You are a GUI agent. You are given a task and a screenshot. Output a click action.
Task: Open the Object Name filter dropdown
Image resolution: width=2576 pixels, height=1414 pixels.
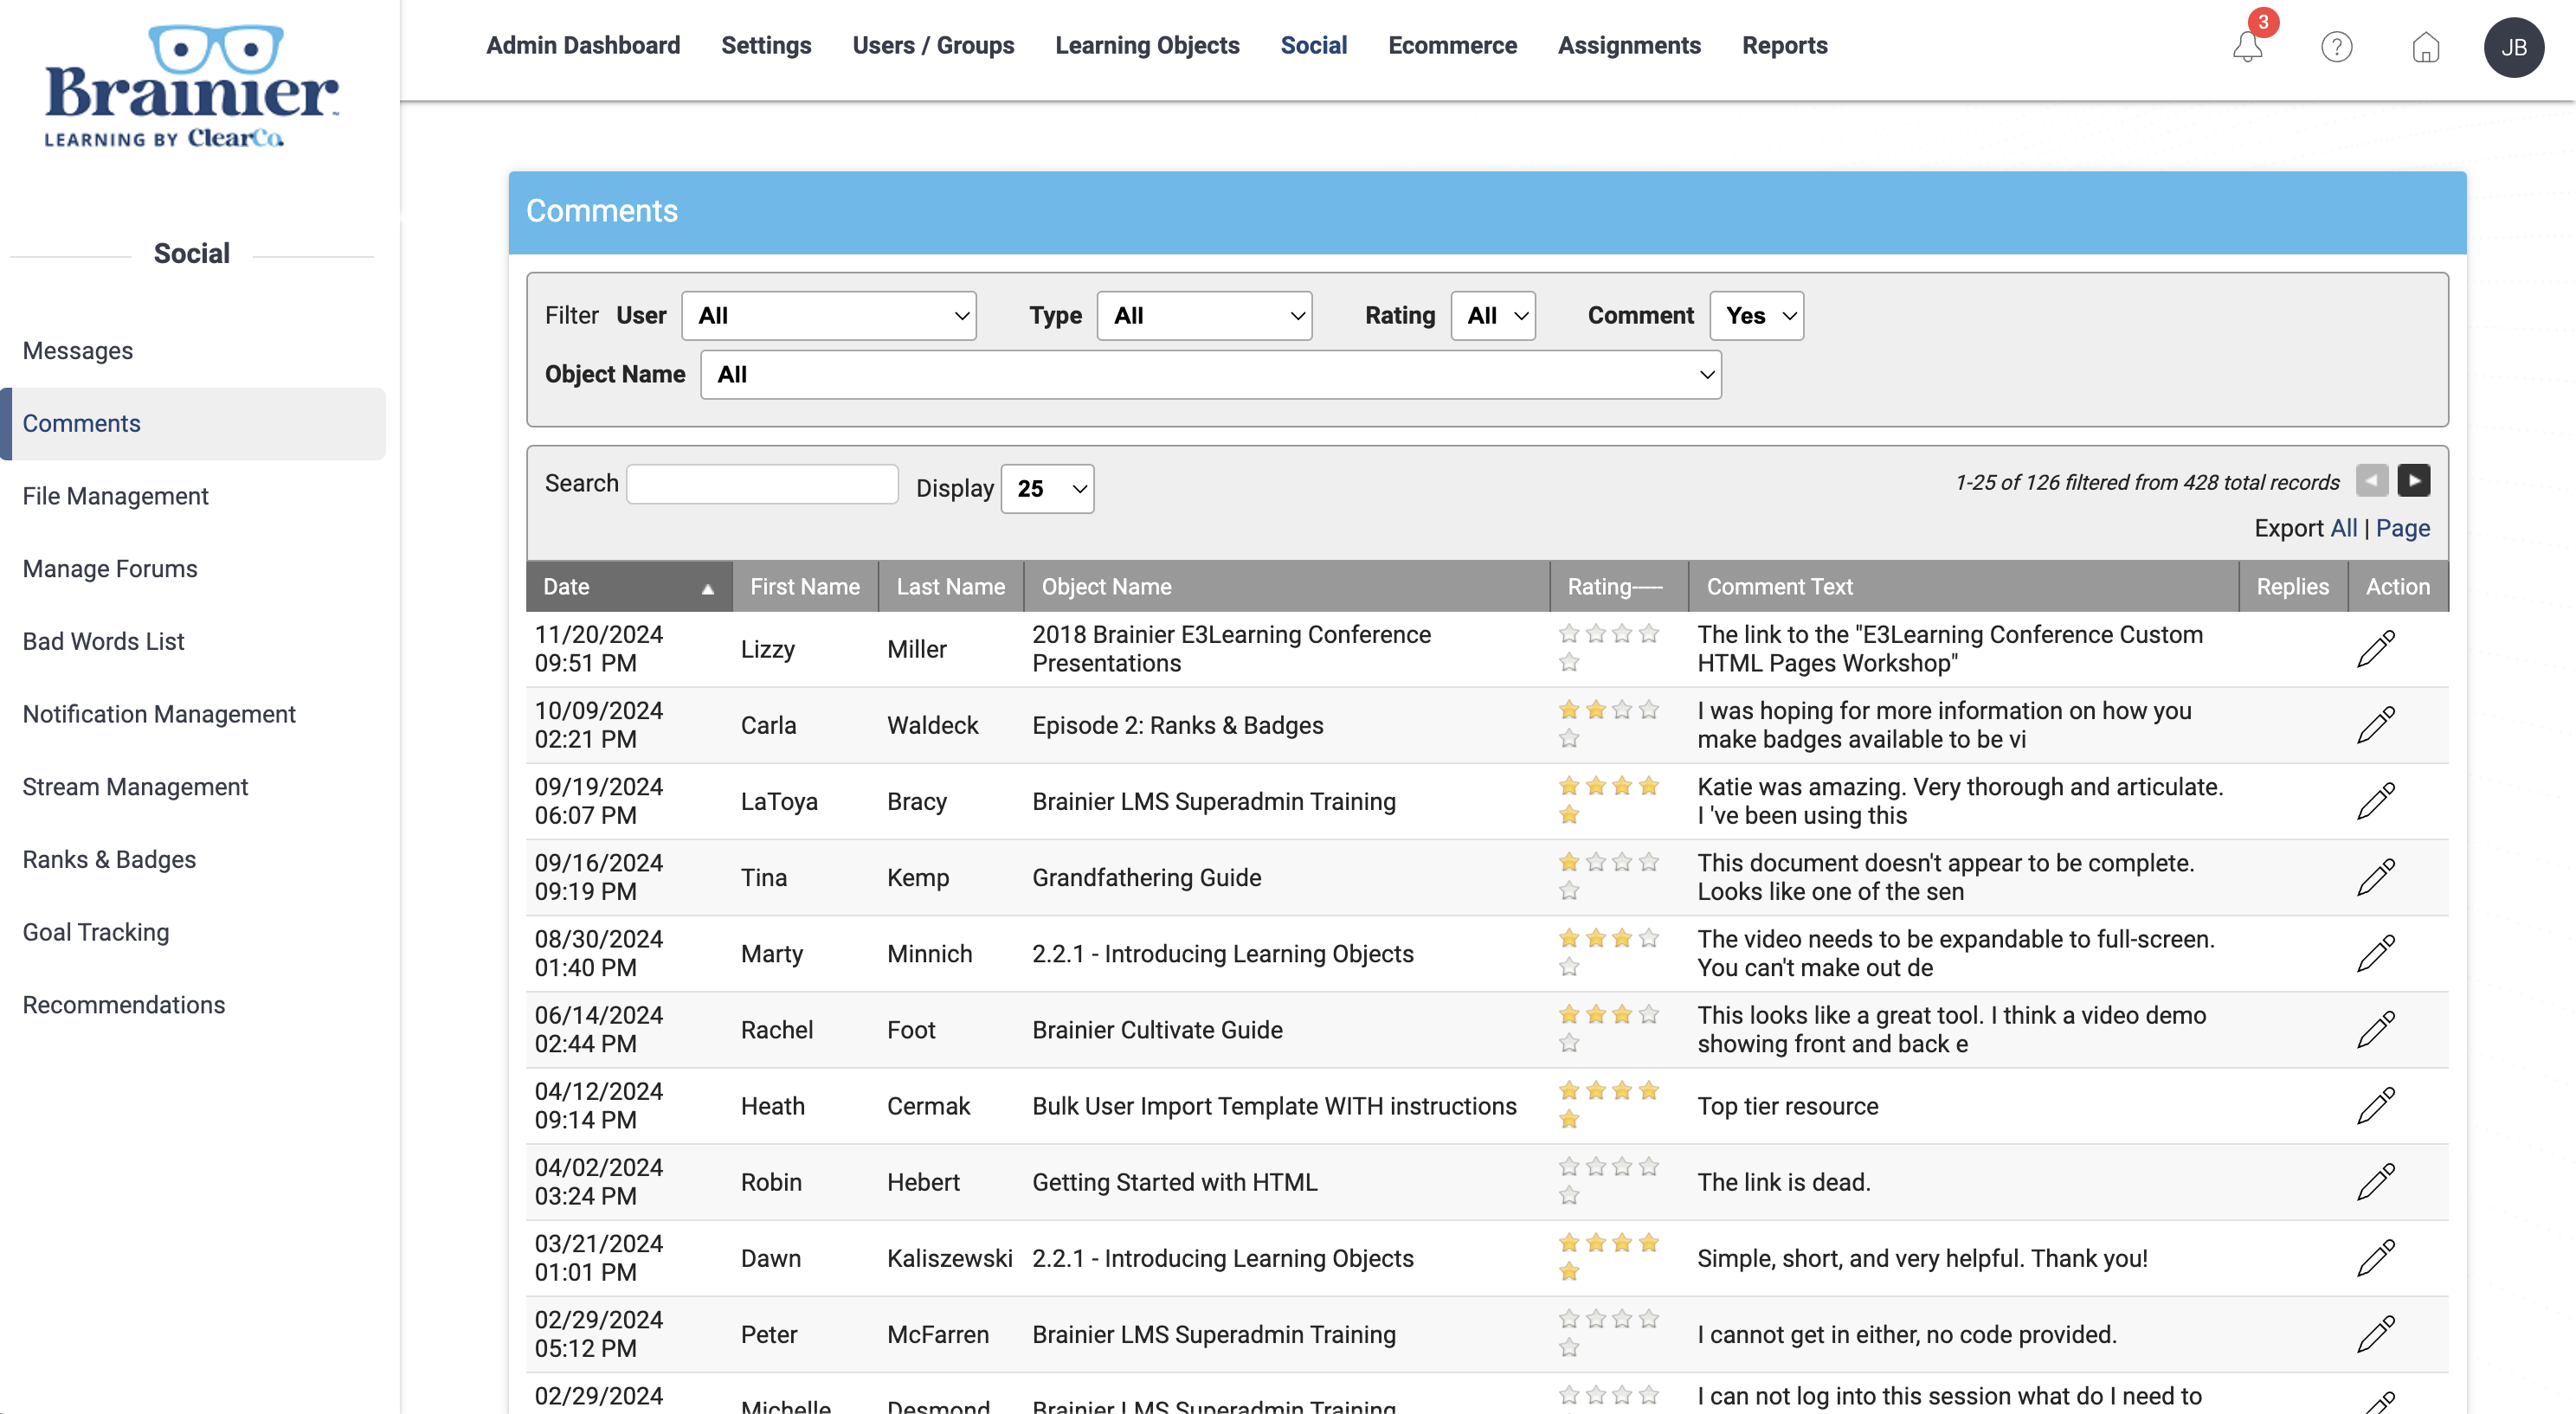[1211, 375]
